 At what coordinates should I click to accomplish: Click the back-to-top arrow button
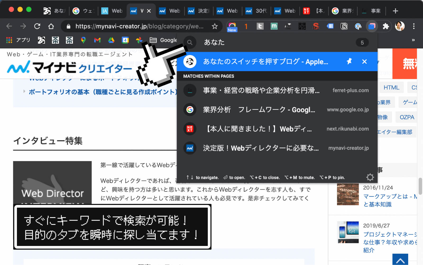click(400, 259)
